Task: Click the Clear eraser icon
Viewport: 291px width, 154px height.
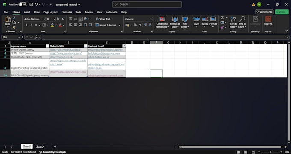Action: point(223,27)
